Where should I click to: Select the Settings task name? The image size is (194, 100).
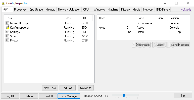15,32
